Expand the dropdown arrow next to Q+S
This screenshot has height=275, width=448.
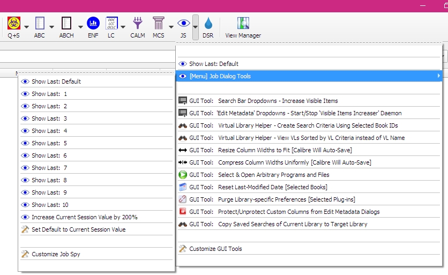[26, 26]
